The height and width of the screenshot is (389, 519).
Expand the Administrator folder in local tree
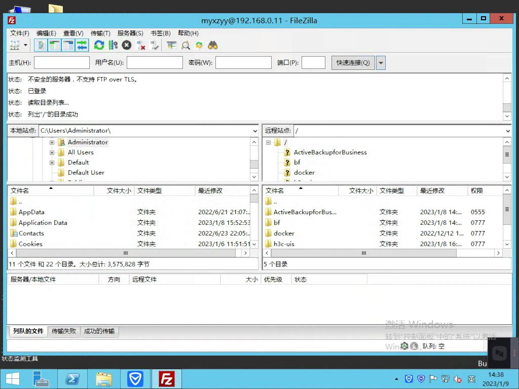click(x=52, y=142)
